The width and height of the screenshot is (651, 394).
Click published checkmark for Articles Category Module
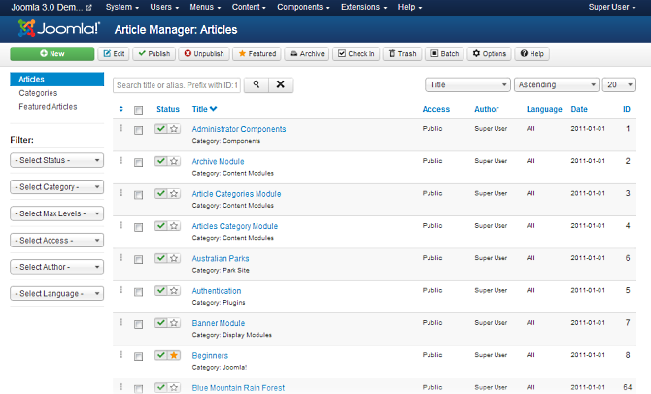tap(161, 226)
